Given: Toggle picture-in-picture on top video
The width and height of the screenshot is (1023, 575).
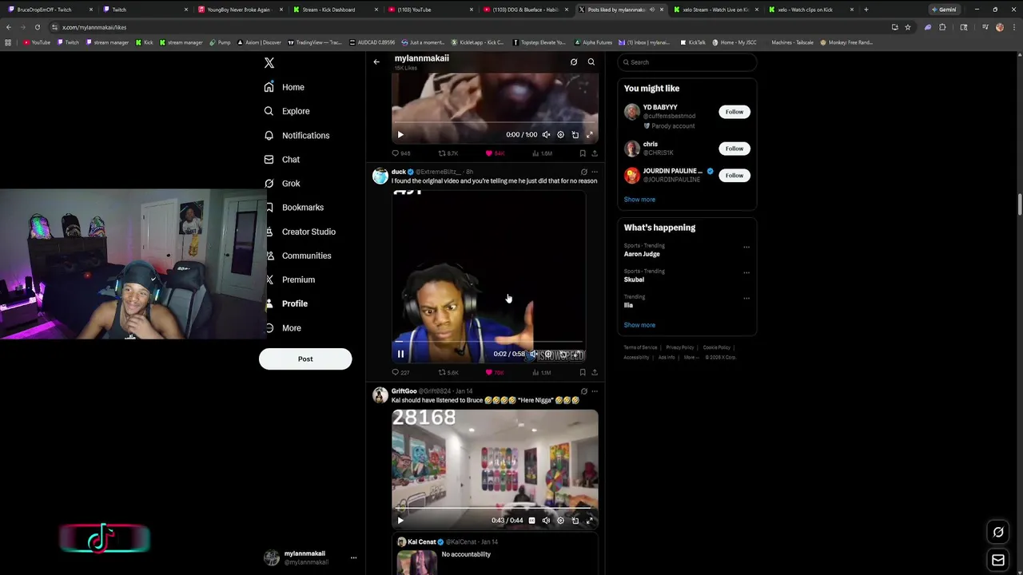Looking at the screenshot, I should point(575,135).
